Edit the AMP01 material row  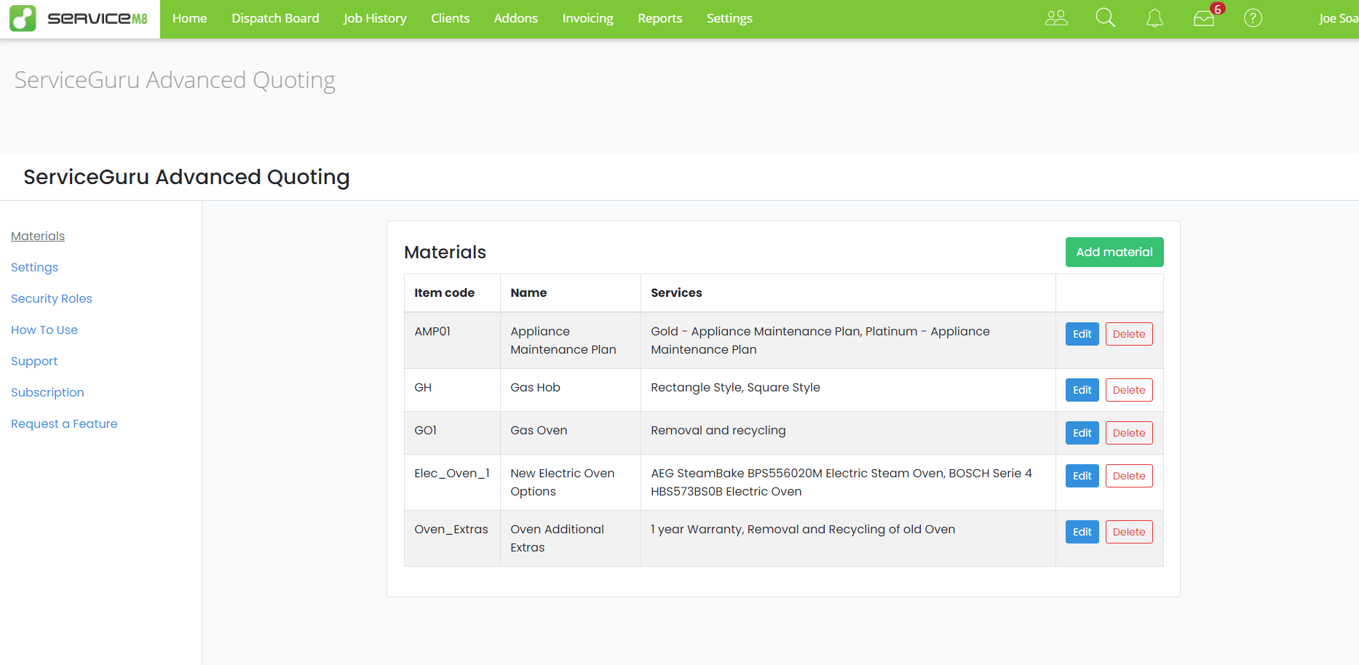click(1082, 334)
